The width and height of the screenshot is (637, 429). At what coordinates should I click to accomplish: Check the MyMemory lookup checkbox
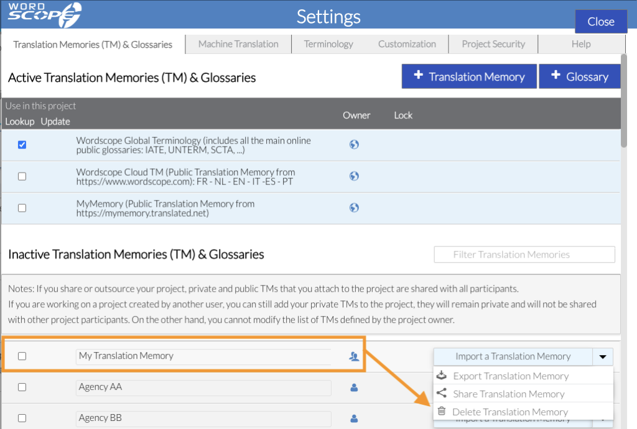tap(22, 208)
